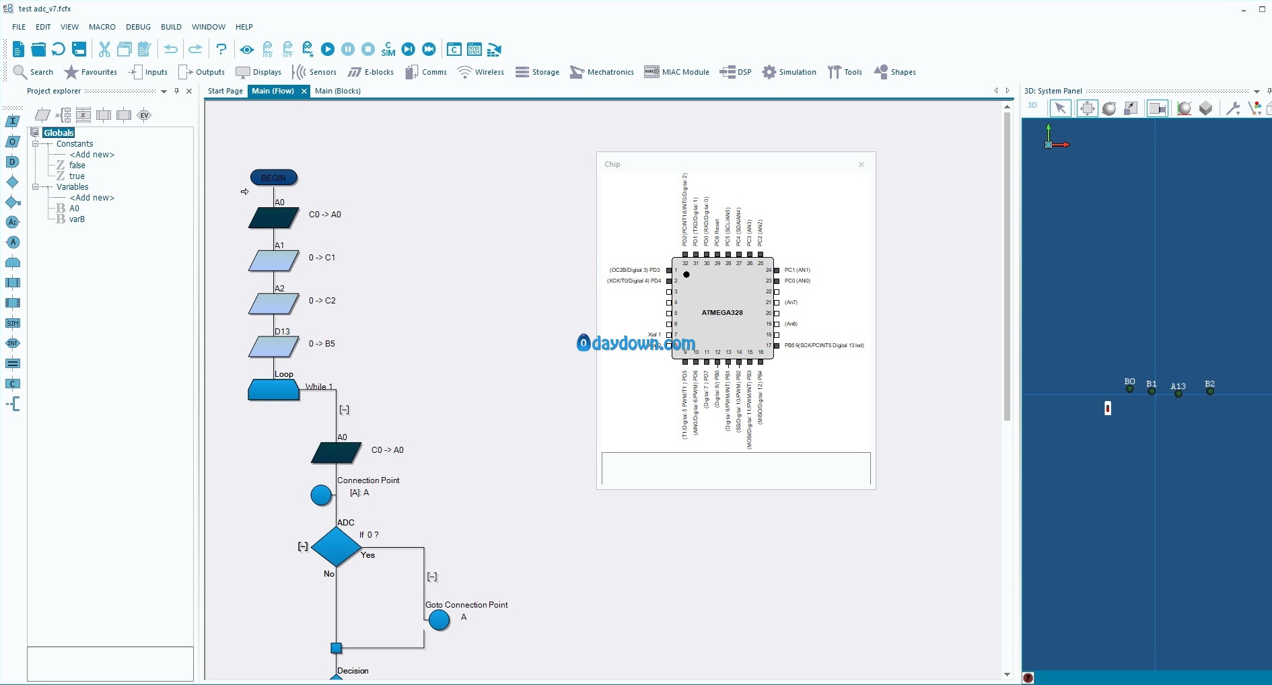The image size is (1272, 685).
Task: Collapse the Globals tree root
Action: point(36,133)
